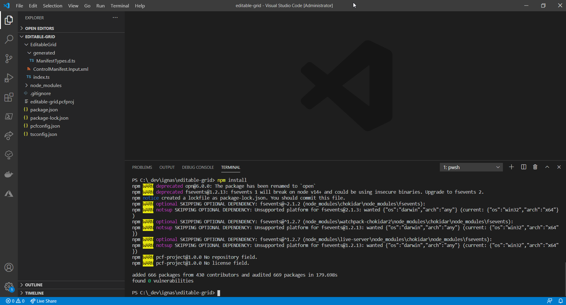Open index.ts file
The height and width of the screenshot is (305, 566).
click(x=71, y=77)
